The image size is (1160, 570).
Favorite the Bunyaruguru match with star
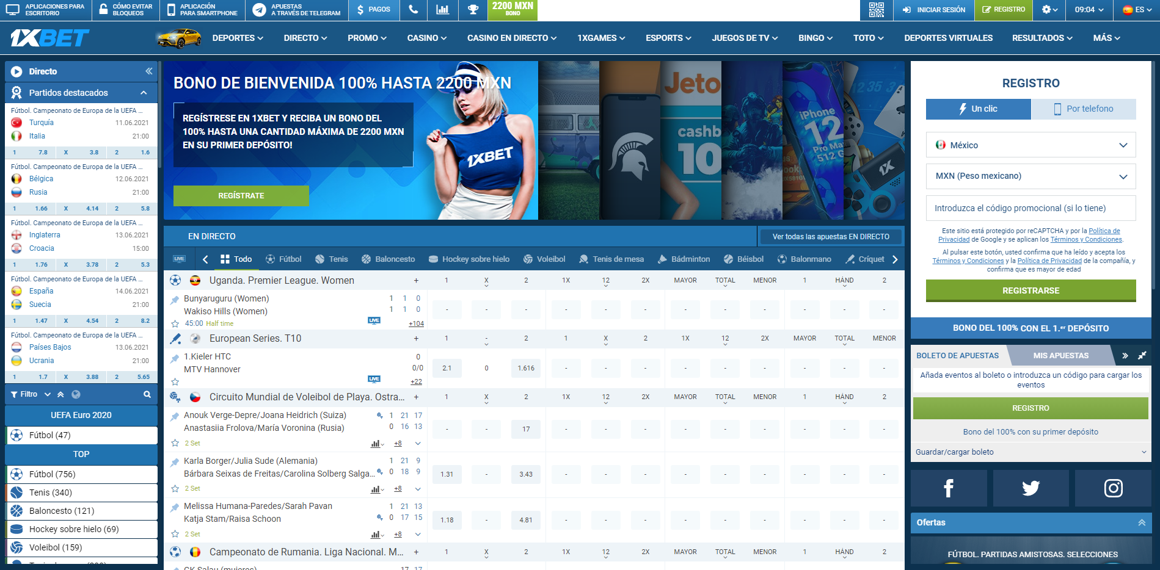point(175,323)
